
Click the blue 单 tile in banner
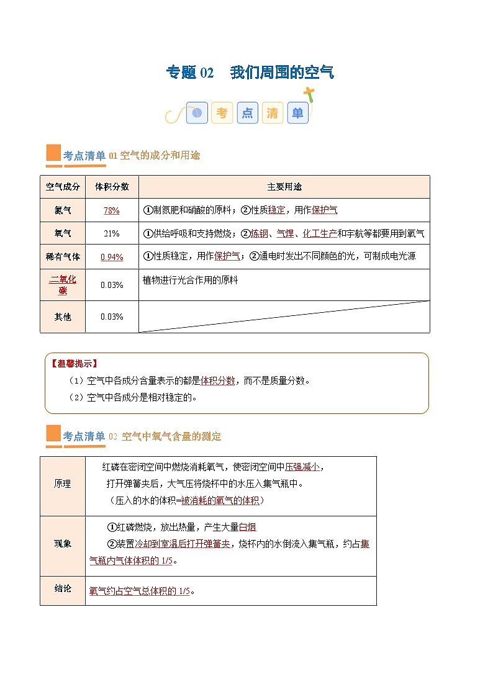[298, 113]
